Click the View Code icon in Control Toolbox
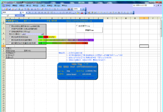Image resolution: width=163 pixels, height=112 pixels. 95,13
